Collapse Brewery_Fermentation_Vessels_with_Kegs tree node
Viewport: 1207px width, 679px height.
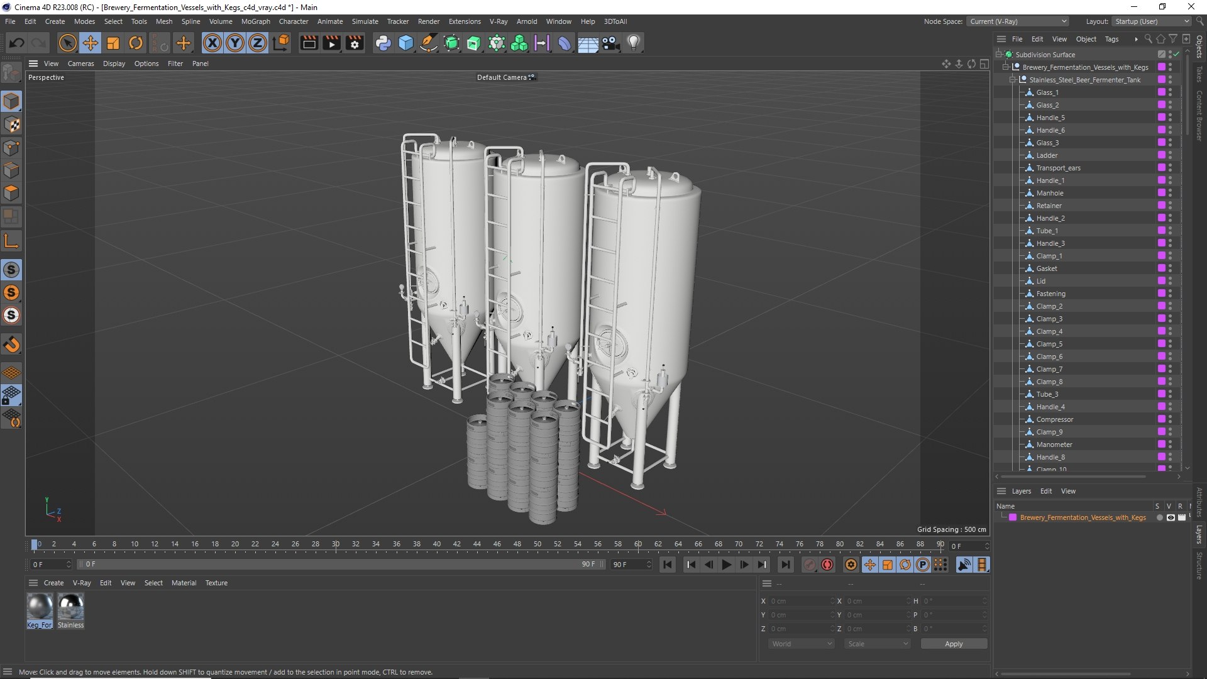point(1005,67)
